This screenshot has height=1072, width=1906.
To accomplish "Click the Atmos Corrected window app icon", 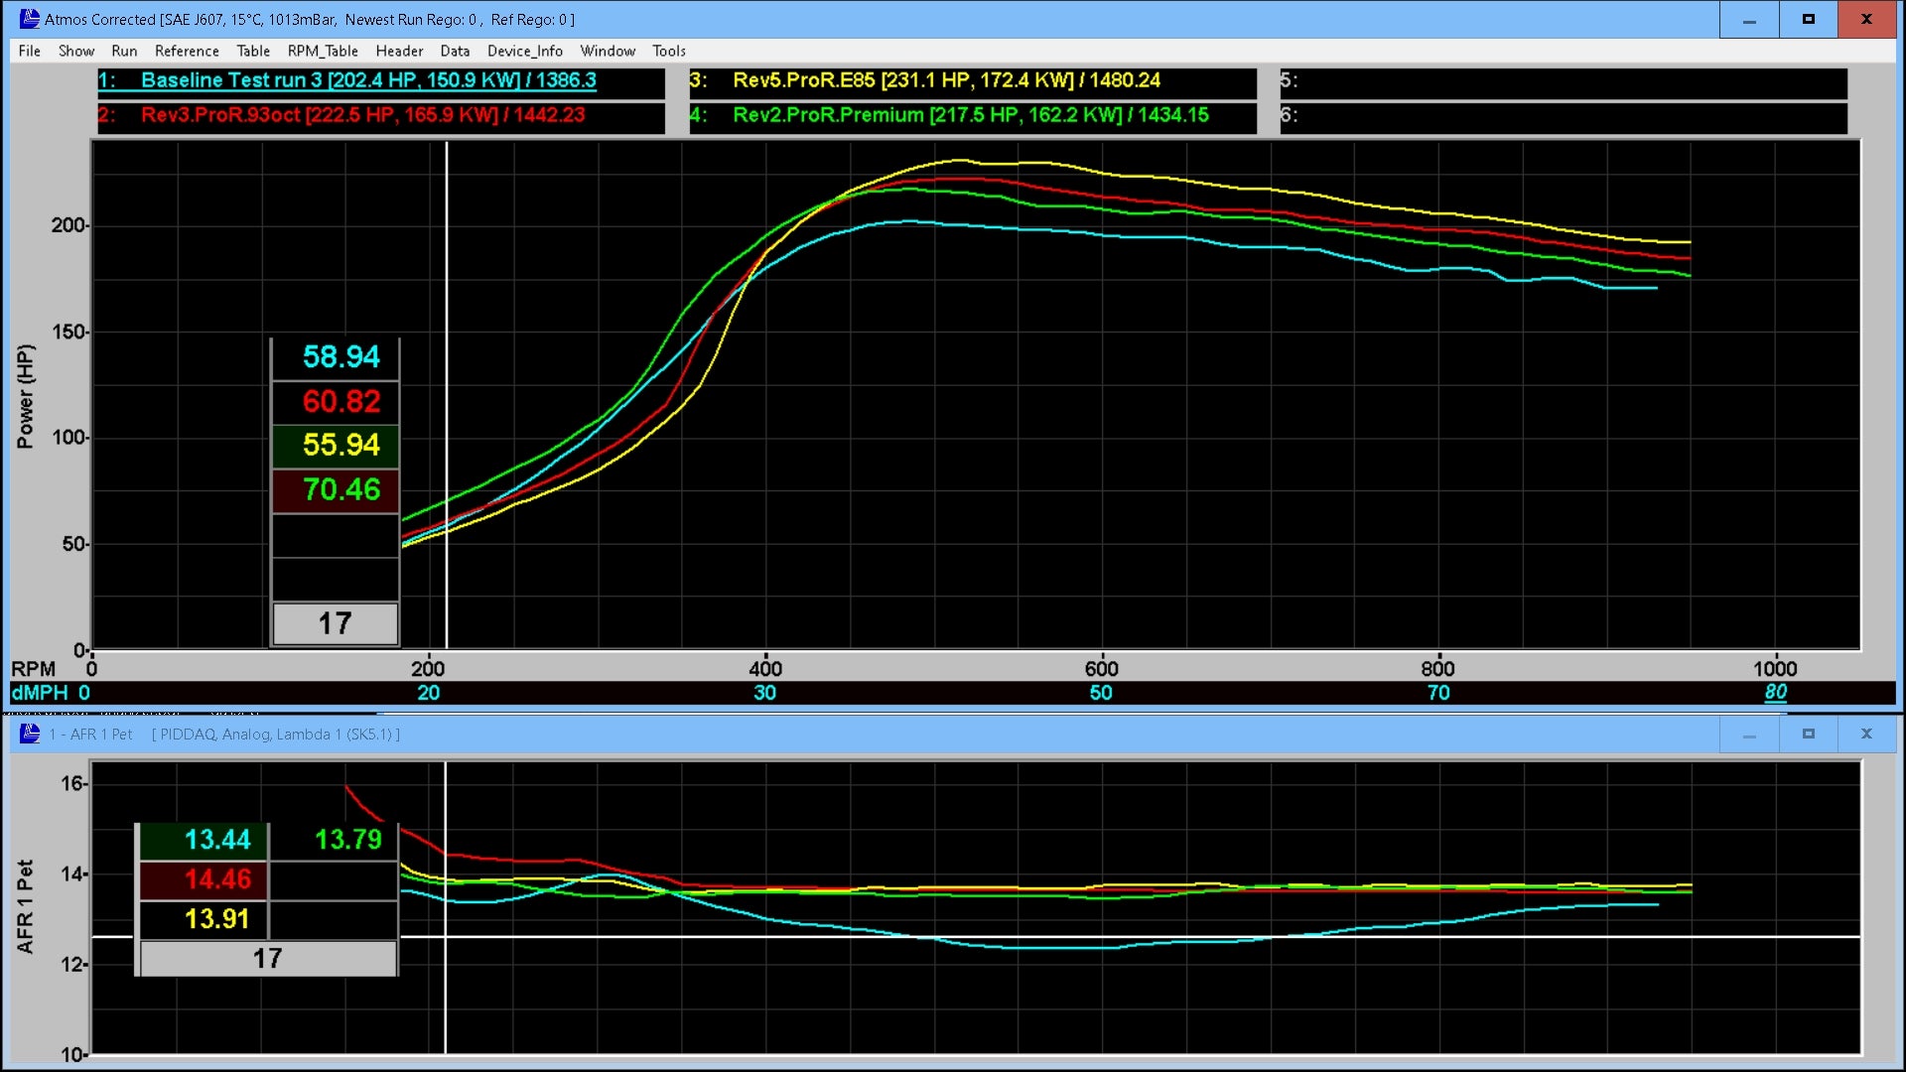I will click(x=30, y=19).
